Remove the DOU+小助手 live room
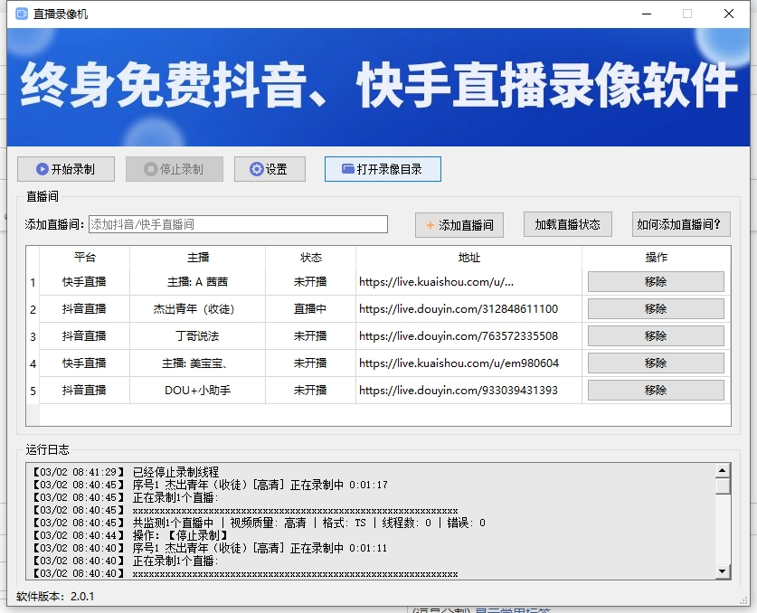Screen dimensions: 757x613 tap(656, 391)
